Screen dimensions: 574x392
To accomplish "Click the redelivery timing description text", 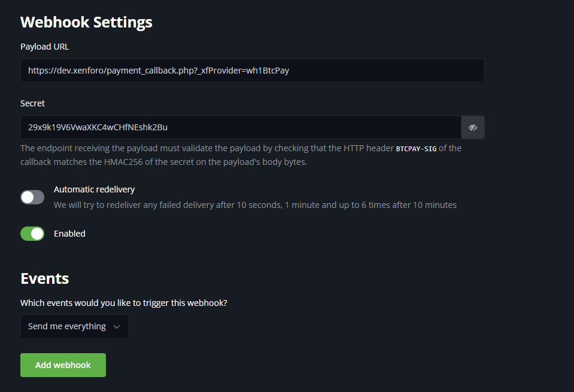I will click(255, 205).
